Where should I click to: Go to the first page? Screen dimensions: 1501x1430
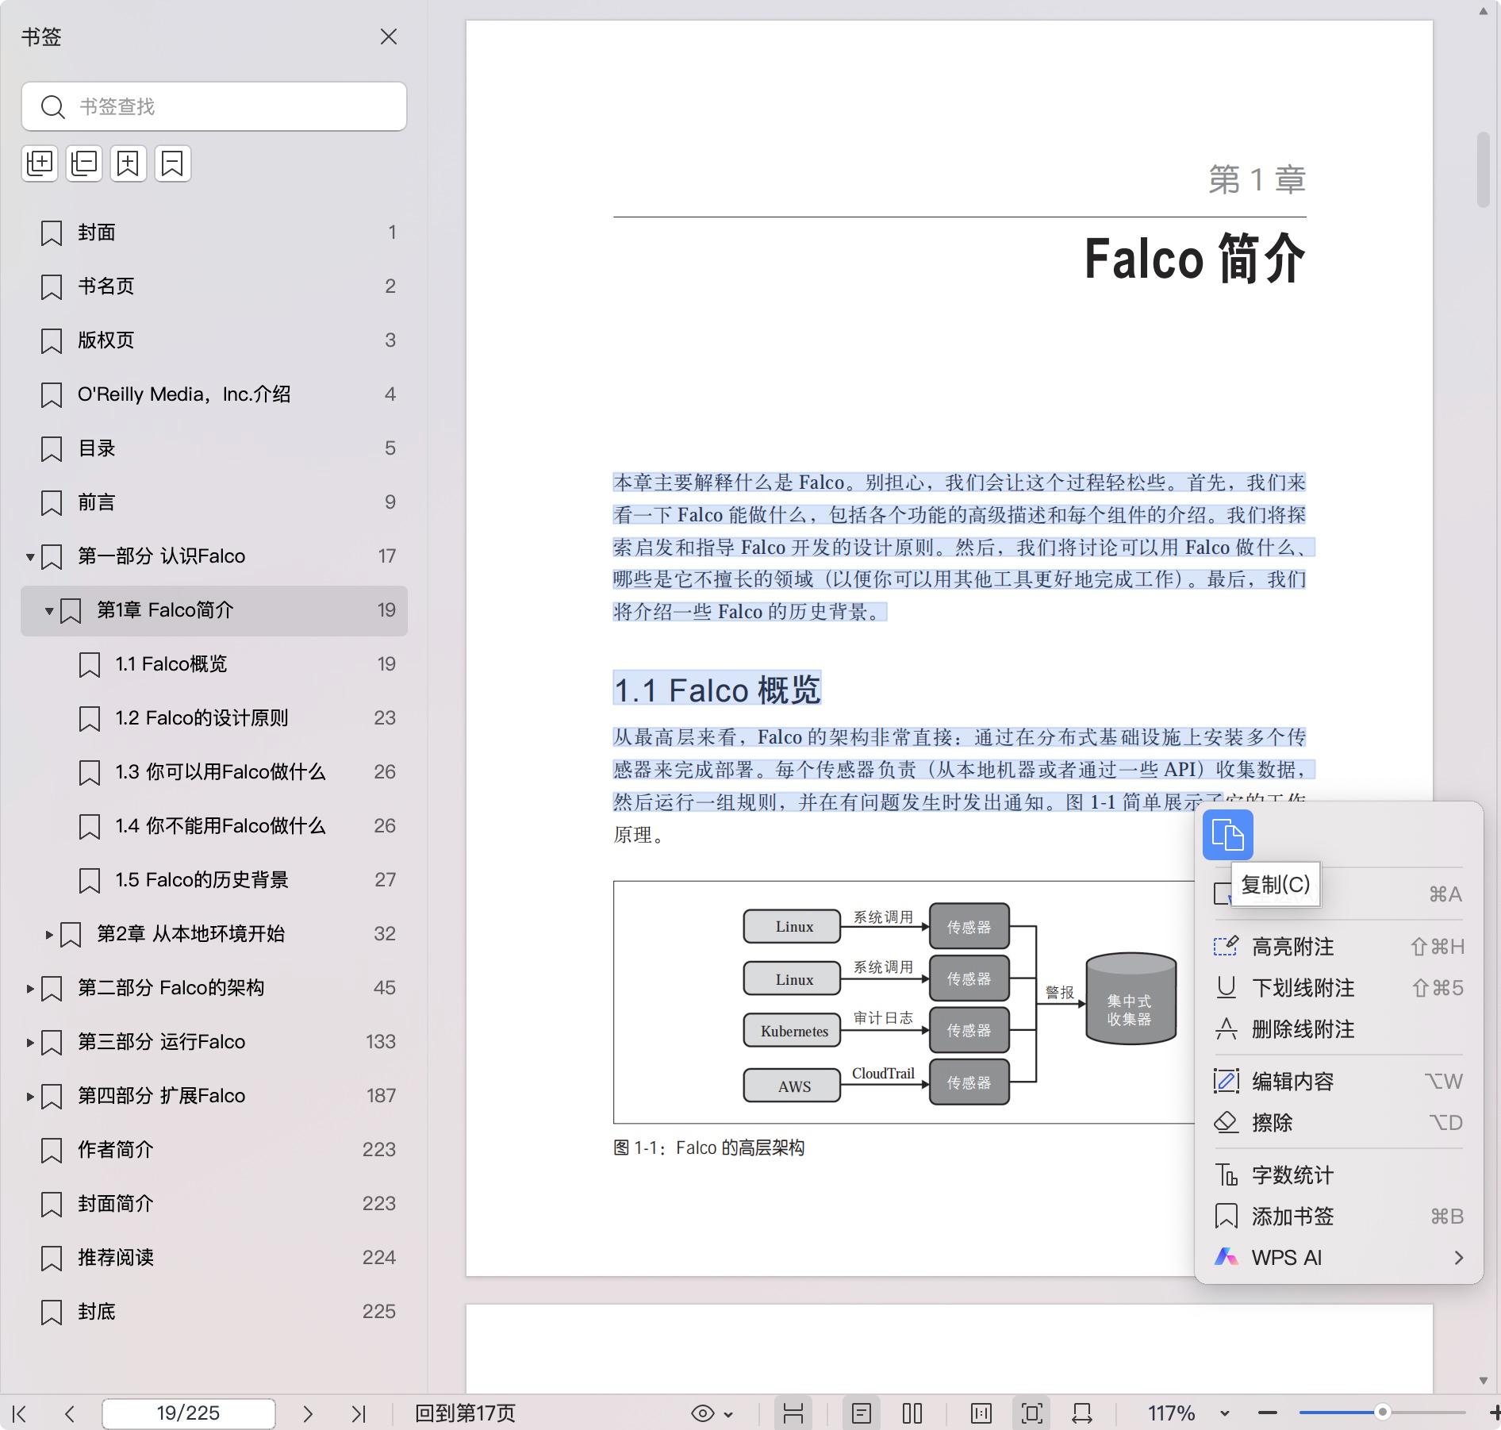(x=20, y=1413)
